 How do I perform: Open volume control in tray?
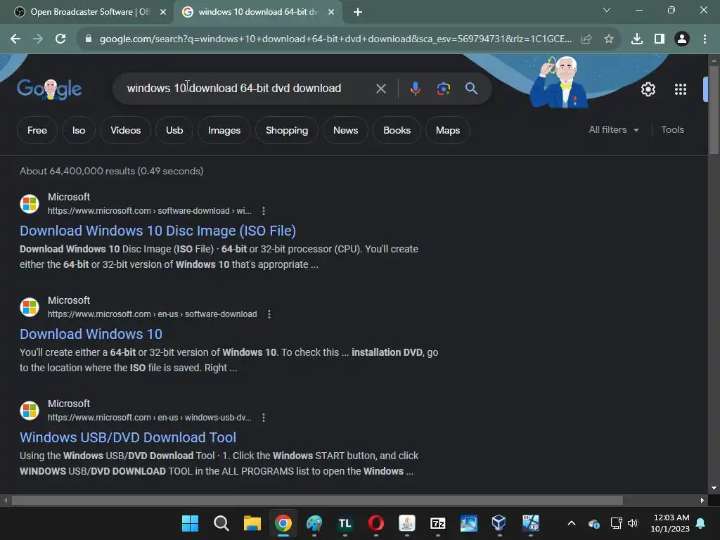[634, 523]
